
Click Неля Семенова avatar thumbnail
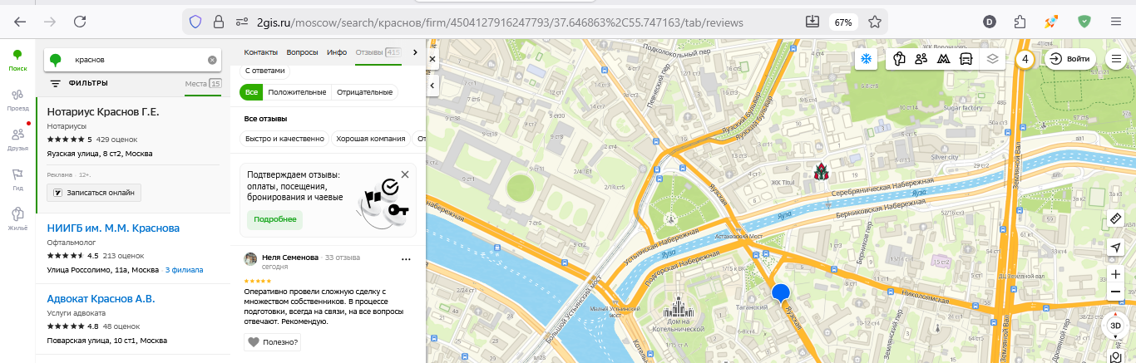click(x=250, y=259)
